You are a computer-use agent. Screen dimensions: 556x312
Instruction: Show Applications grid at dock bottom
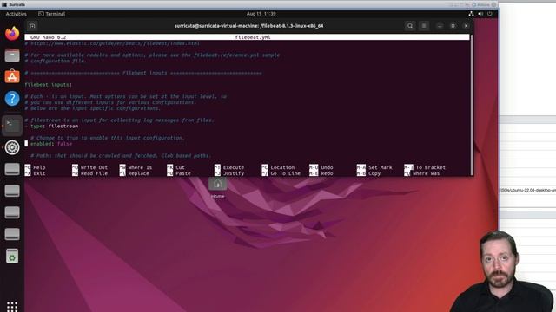click(x=12, y=306)
